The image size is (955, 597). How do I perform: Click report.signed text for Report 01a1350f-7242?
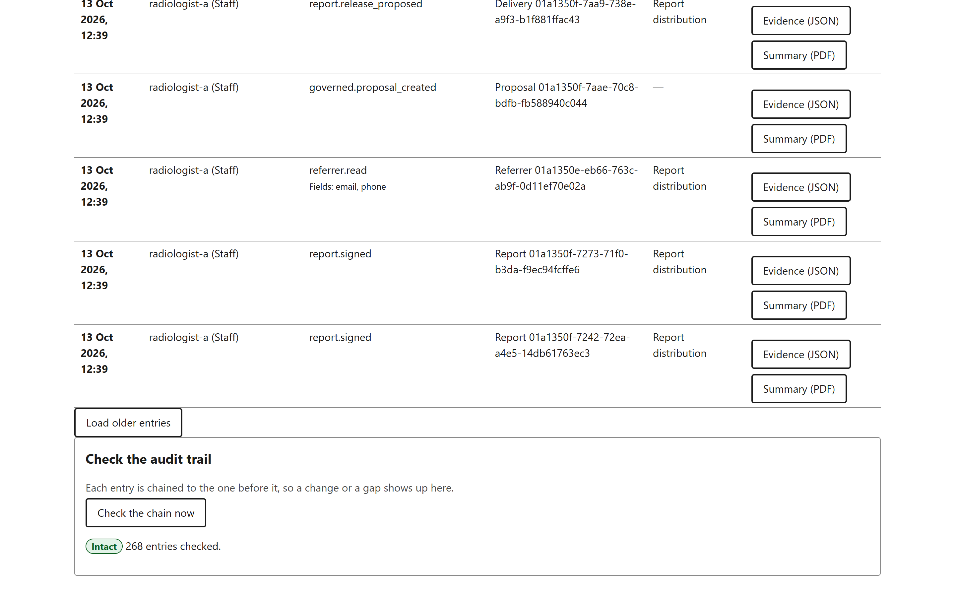[x=340, y=338]
